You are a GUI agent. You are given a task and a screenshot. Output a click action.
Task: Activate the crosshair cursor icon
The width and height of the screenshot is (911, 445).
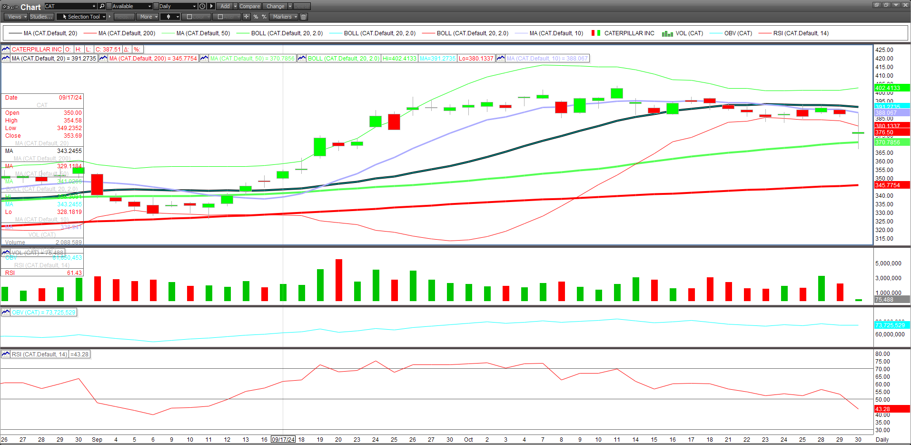[x=246, y=17]
